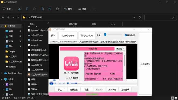Mute the player with speaker icon
This screenshot has width=178, height=100.
point(68,83)
